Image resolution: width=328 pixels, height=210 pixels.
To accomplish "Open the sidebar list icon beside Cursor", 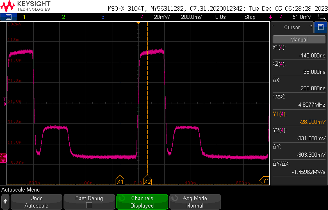I will (x=320, y=27).
